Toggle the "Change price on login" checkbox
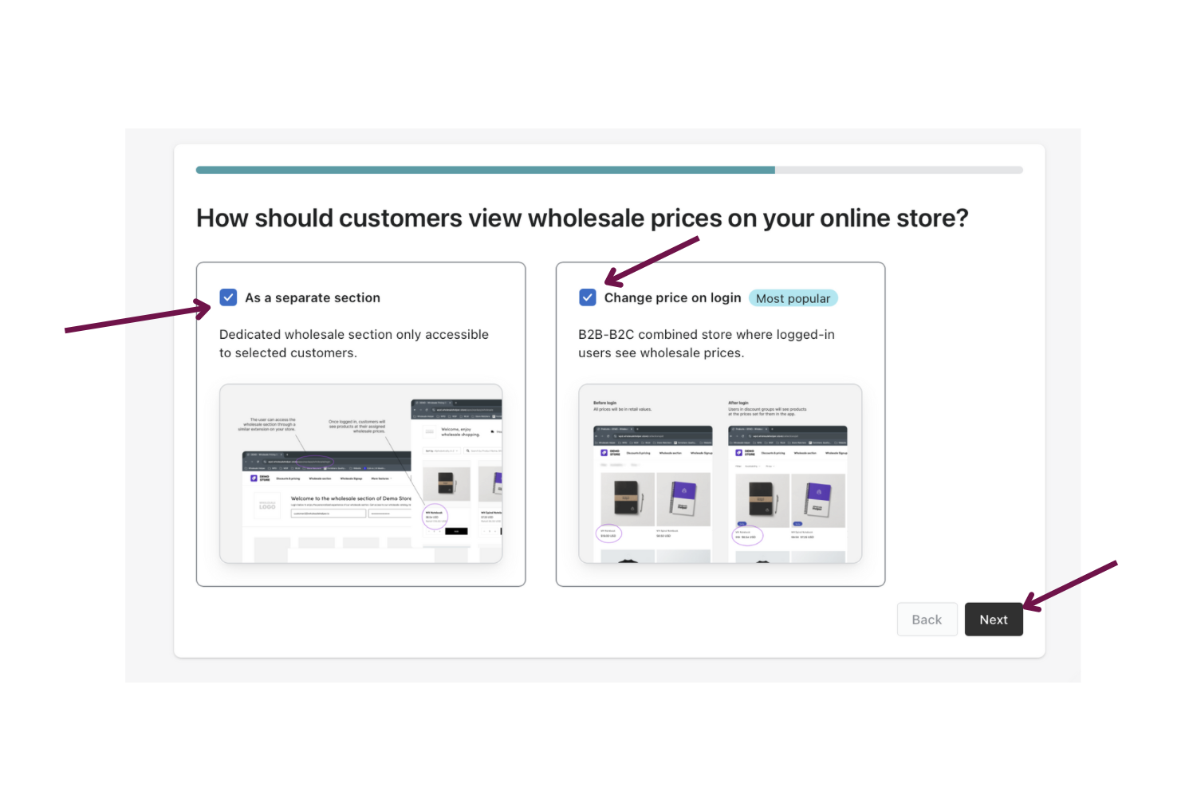This screenshot has height=791, width=1185. coord(588,297)
